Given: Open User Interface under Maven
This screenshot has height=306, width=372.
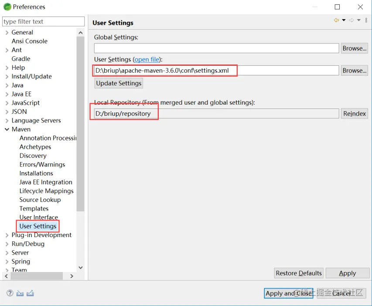Looking at the screenshot, I should 39,217.
